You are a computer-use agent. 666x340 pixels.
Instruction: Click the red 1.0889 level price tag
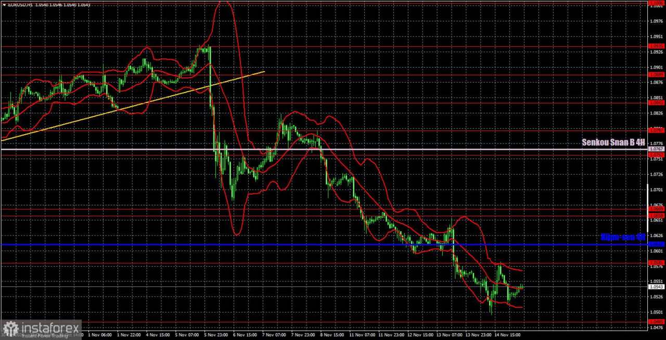pos(656,74)
